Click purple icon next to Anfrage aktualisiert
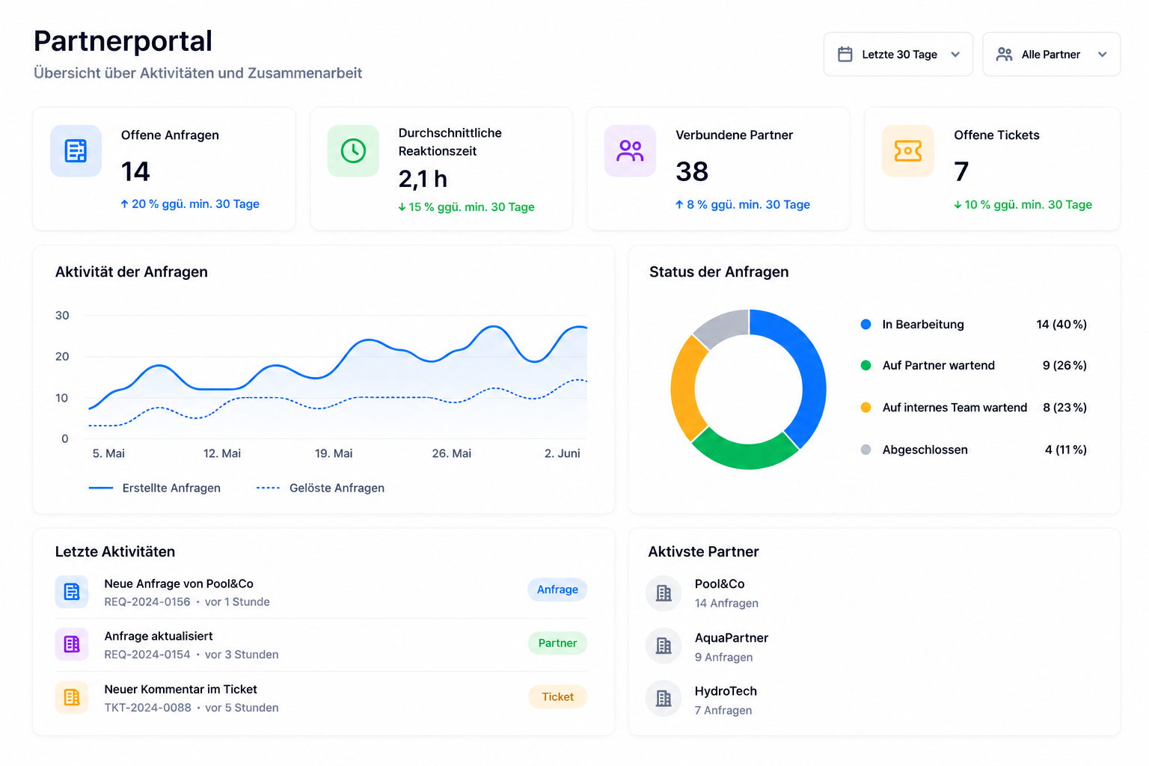 coord(72,644)
